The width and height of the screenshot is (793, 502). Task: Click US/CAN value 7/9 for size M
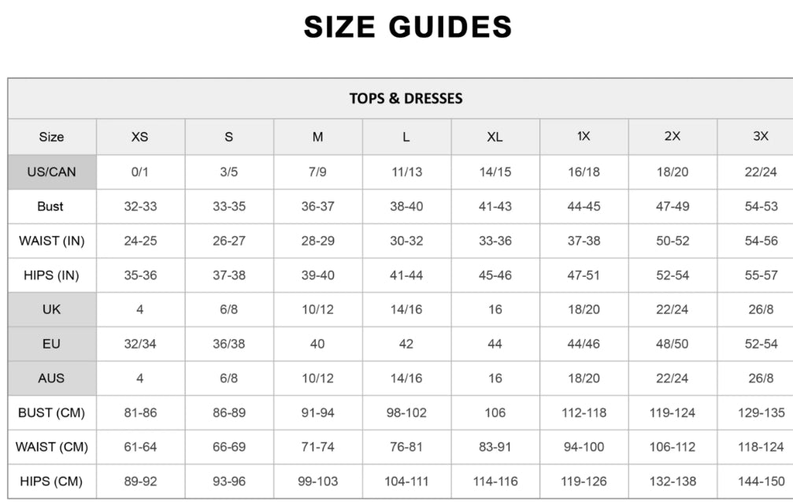[317, 172]
